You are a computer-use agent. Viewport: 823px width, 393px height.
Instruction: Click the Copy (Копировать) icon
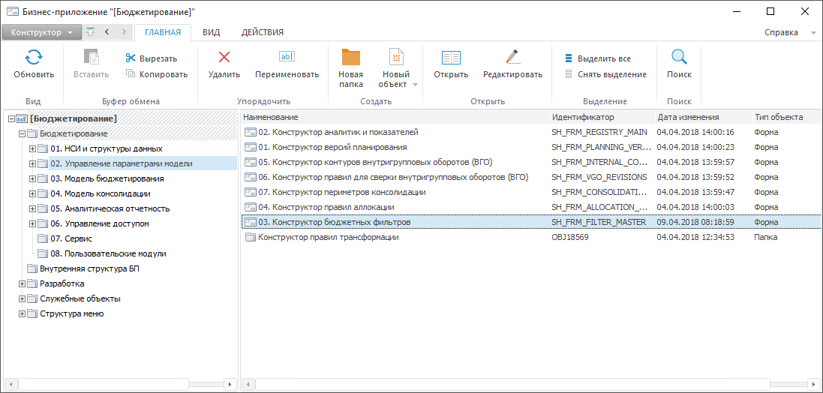pos(131,74)
